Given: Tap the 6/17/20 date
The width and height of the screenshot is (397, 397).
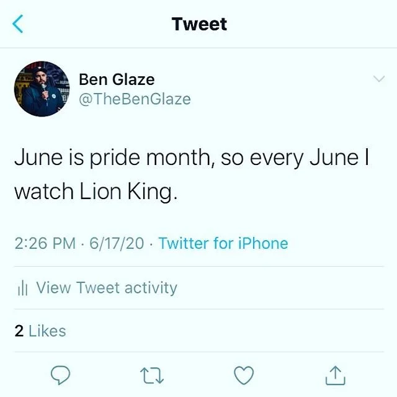Looking at the screenshot, I should click(x=117, y=243).
